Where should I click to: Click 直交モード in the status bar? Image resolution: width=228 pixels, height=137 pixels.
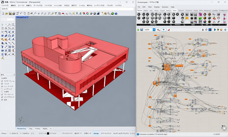tap(78, 133)
